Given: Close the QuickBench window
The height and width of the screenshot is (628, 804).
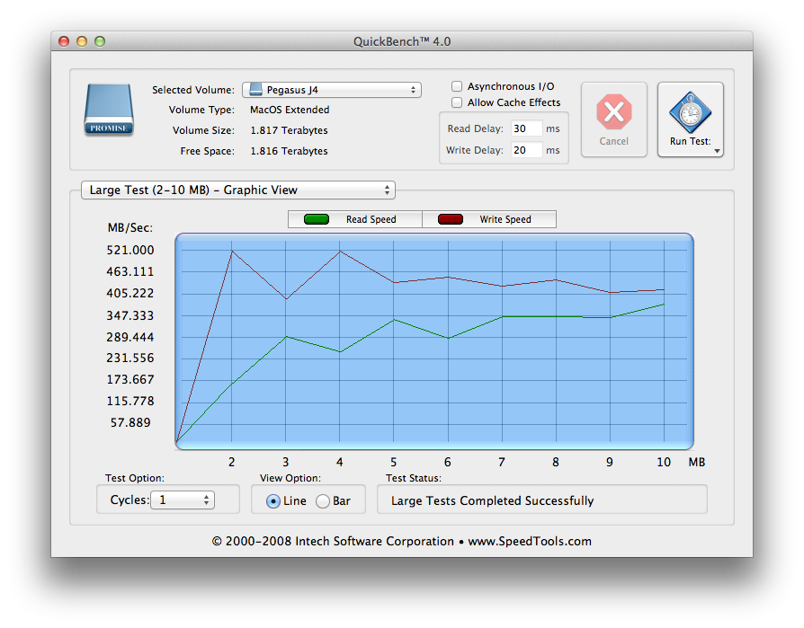Looking at the screenshot, I should [x=64, y=41].
